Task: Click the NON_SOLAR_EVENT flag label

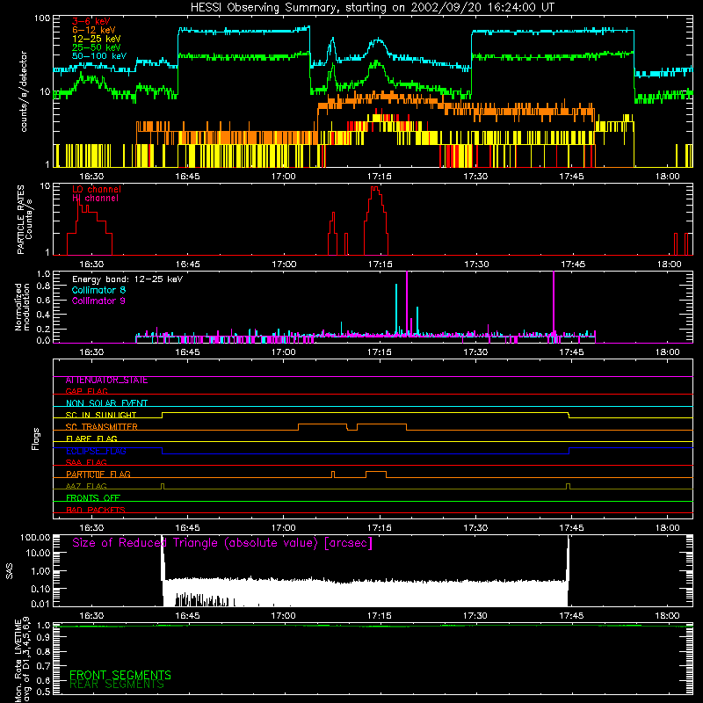Action: 106,403
